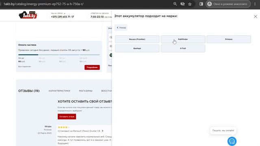
Task: Open the browser side panel icon
Action: tap(201, 4)
